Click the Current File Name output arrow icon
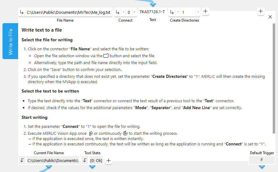Screen dimensions: 278x172 pos(22,160)
